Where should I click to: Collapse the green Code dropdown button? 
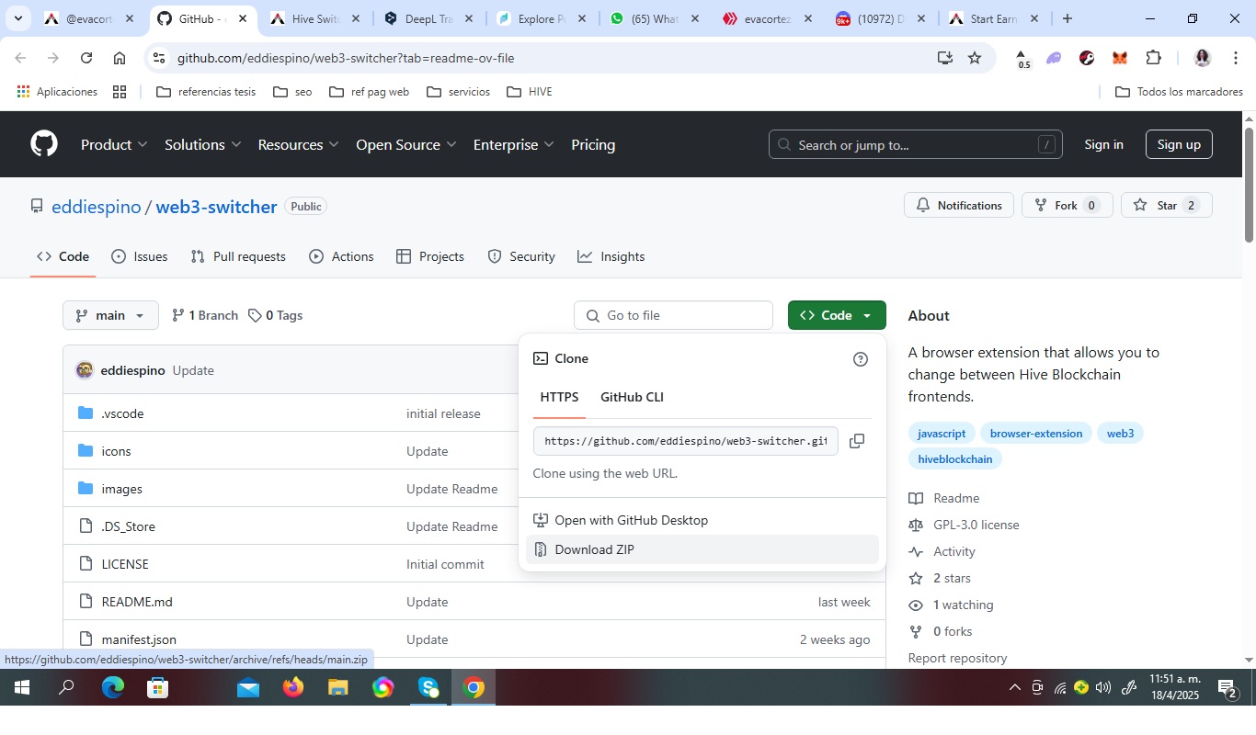tap(836, 315)
